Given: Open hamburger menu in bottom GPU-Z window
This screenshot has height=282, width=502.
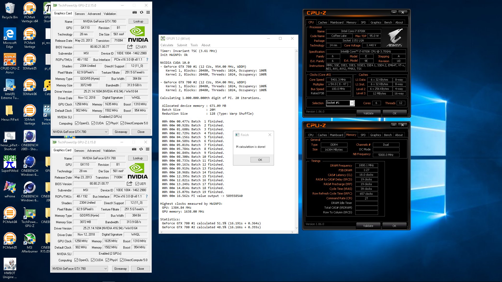Looking at the screenshot, I should click(147, 149).
